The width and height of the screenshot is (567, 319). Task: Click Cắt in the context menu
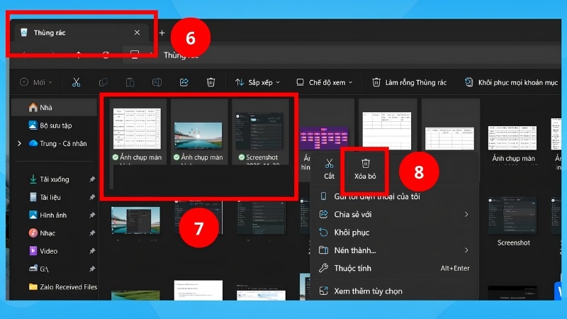coord(329,169)
